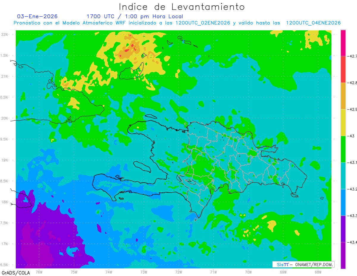Viewport: 357px width, 276px height.
Task: Click colorbar value '-42.8'
Action: coord(353,83)
